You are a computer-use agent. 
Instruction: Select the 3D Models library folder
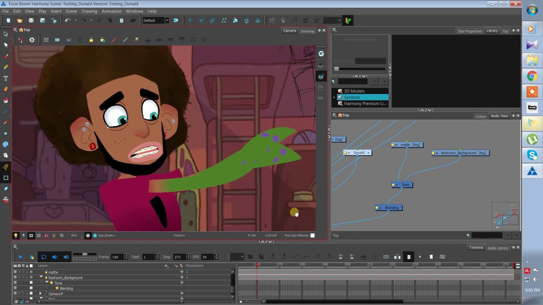click(x=354, y=91)
